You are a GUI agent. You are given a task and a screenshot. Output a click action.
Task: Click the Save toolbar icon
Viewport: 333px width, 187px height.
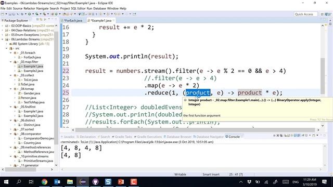point(10,14)
